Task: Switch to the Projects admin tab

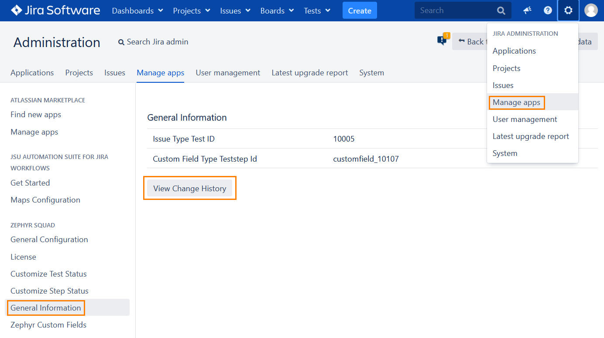Action: (79, 73)
